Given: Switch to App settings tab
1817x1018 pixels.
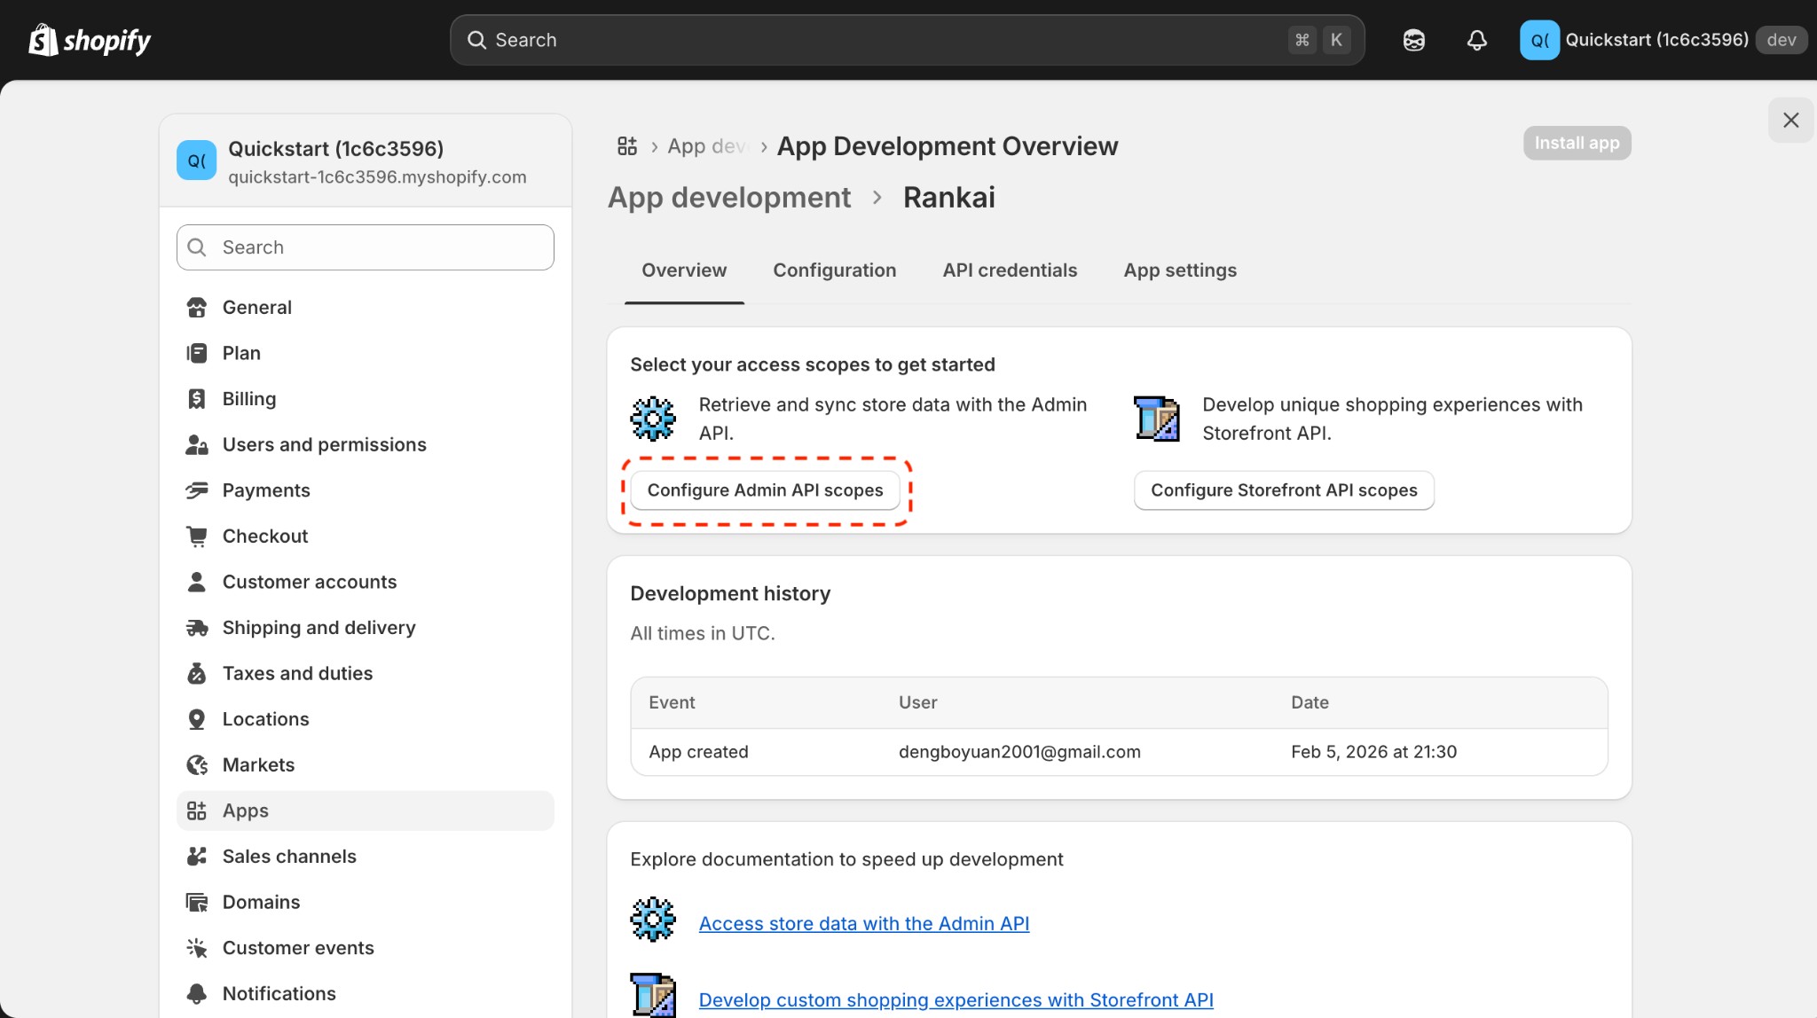Looking at the screenshot, I should tap(1180, 270).
